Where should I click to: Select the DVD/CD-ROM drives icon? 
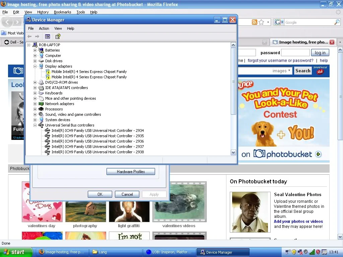[x=41, y=82]
